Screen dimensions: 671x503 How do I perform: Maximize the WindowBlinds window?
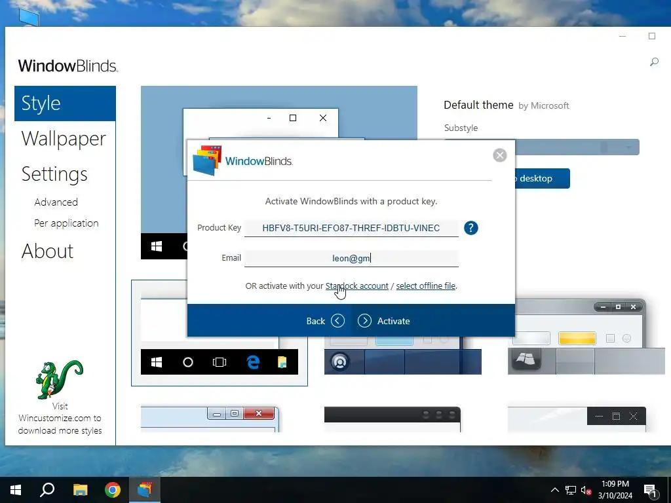(652, 37)
